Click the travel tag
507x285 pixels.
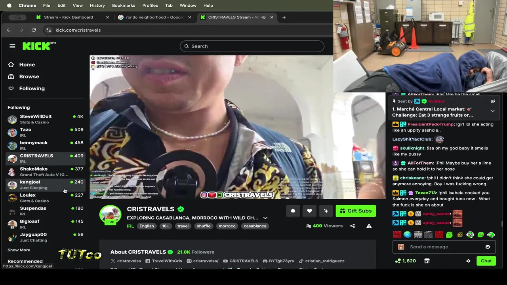(x=183, y=226)
